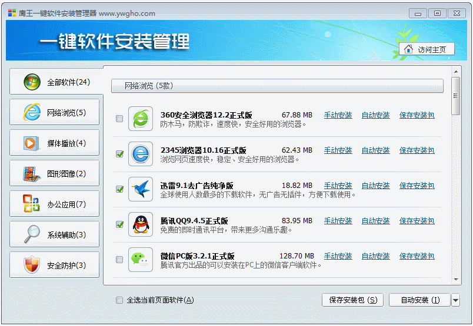Click the picture icon beside 图形图像
Screen dimensions: 473x326
(32, 174)
